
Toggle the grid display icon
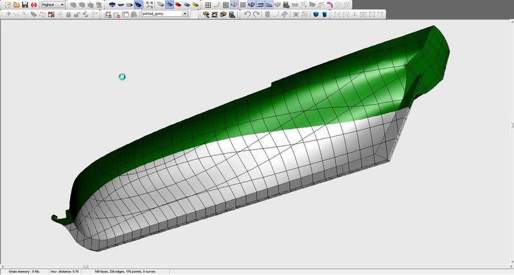pyautogui.click(x=208, y=4)
